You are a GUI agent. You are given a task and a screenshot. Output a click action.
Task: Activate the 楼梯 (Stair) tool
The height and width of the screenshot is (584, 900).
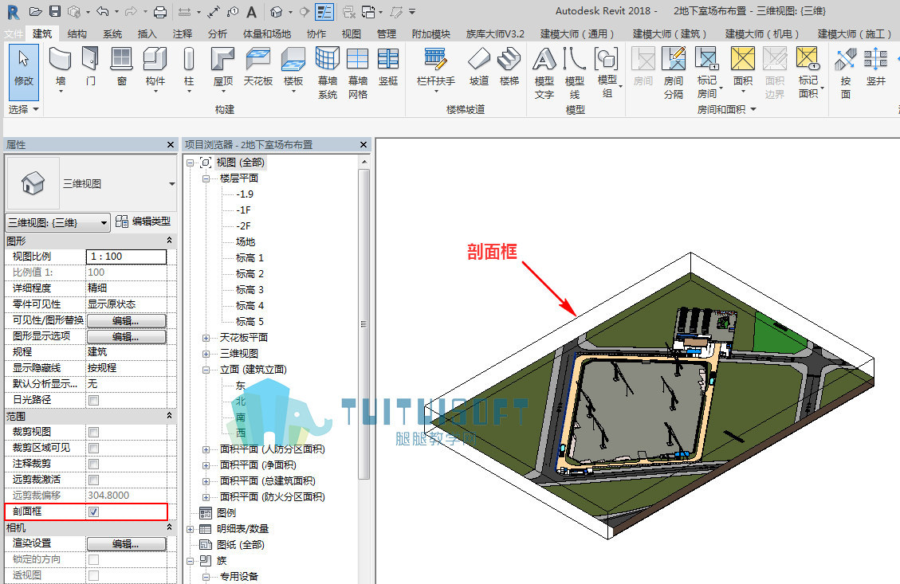(509, 67)
